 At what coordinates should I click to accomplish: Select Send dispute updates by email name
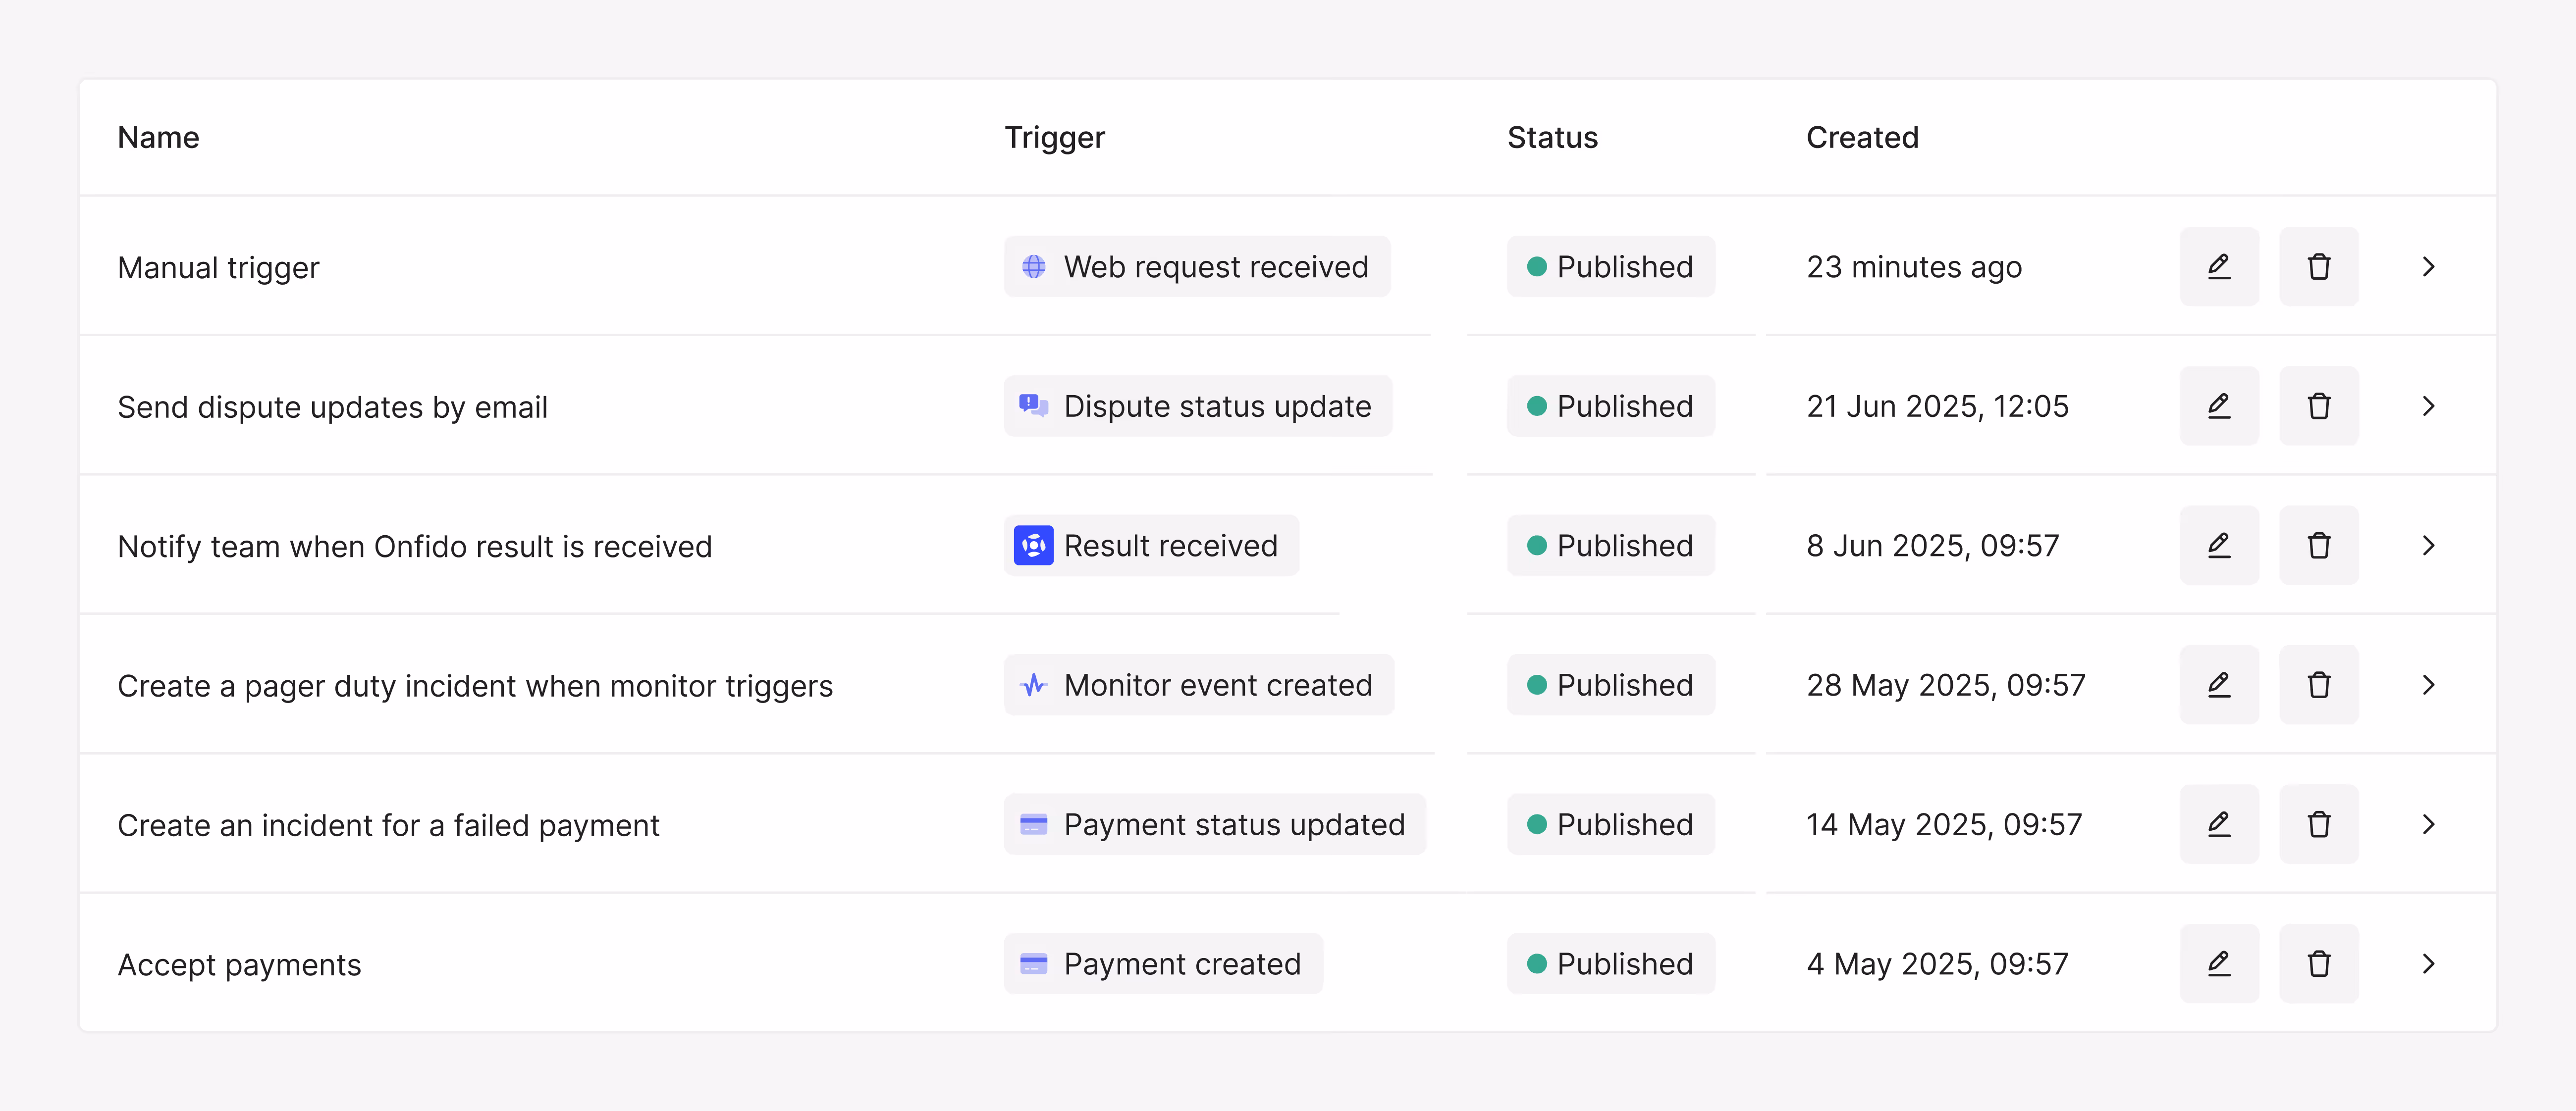click(x=332, y=406)
